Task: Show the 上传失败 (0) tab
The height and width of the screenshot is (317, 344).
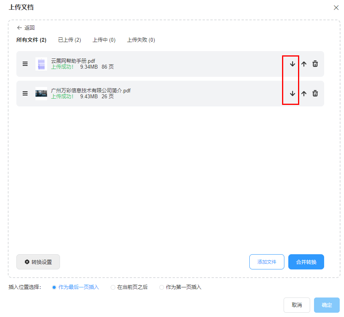Action: pos(141,40)
